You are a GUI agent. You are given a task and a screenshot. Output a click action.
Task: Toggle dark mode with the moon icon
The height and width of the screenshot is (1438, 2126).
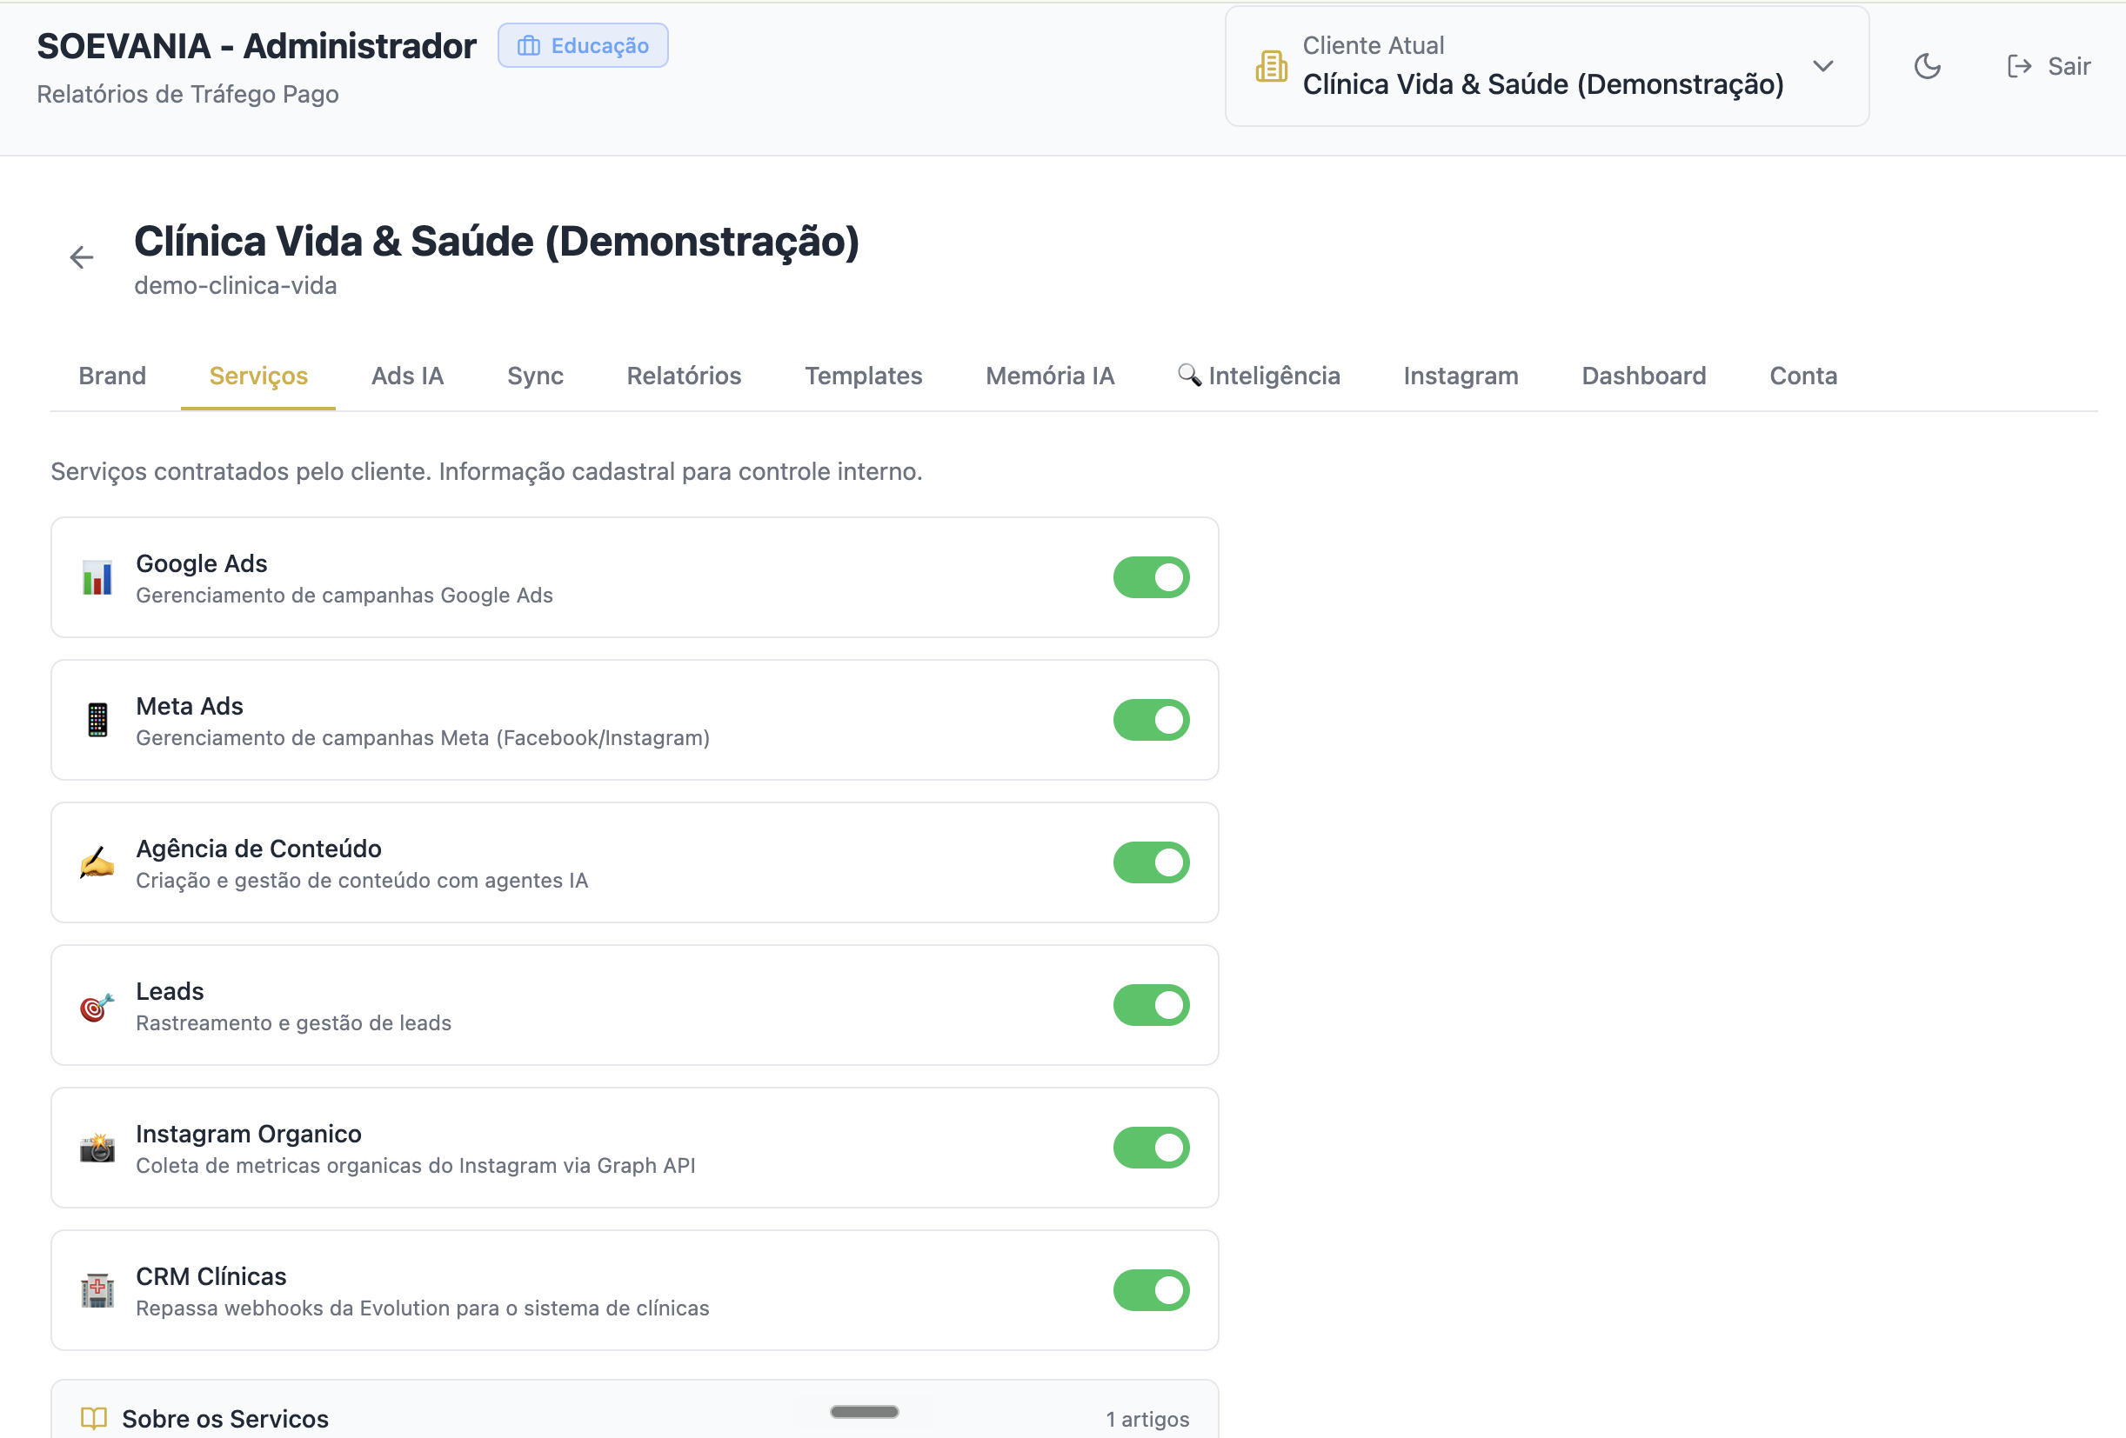pyautogui.click(x=1927, y=67)
